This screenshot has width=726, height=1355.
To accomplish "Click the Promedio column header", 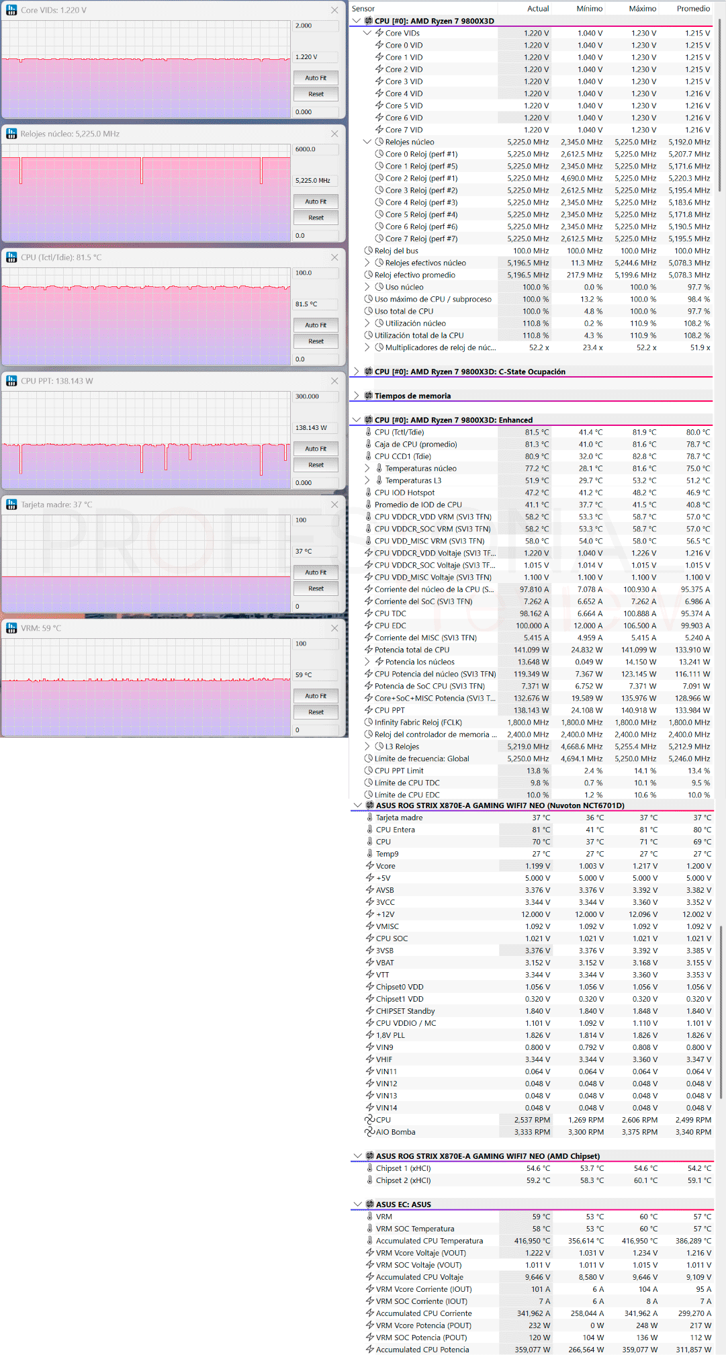I will [x=693, y=9].
